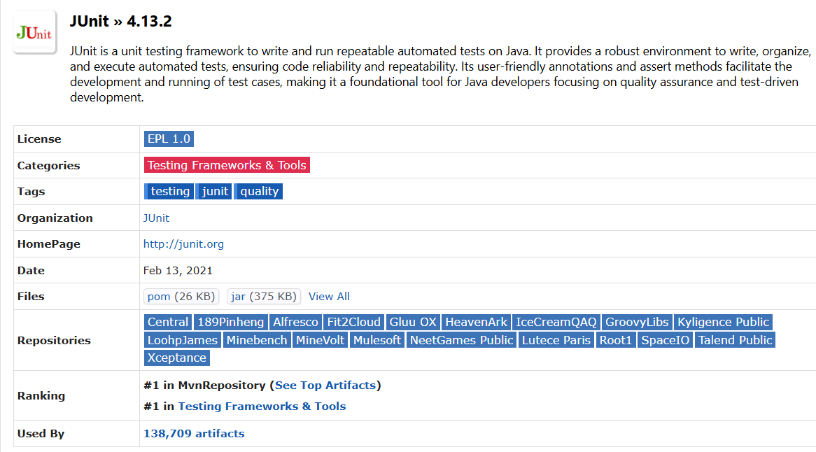Viewport: 816px width, 452px height.
Task: Open the 189Pinheng repository badge
Action: 230,322
